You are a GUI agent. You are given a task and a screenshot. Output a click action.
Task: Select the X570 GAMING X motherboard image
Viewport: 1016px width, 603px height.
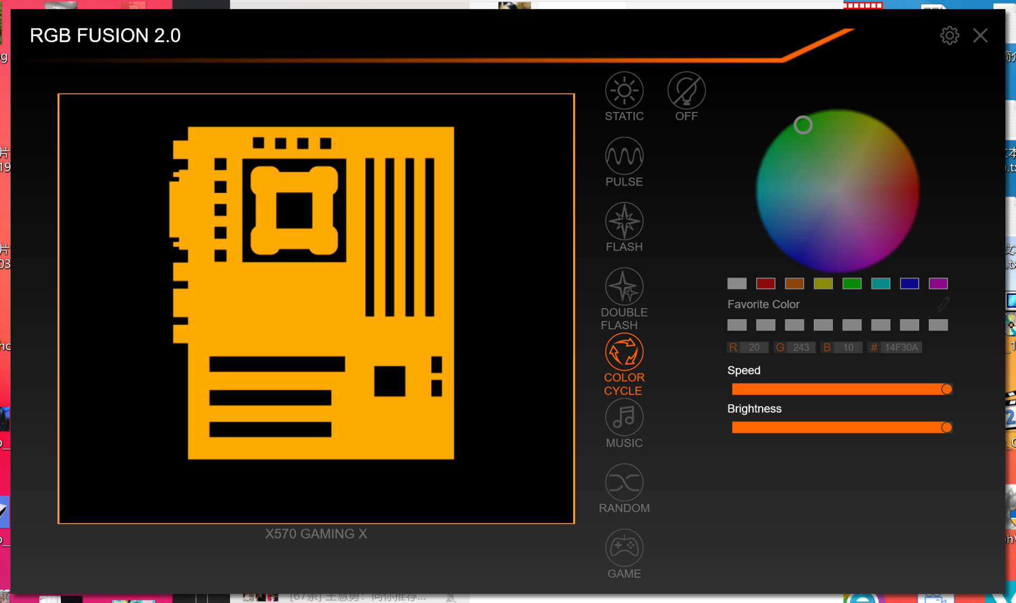316,309
